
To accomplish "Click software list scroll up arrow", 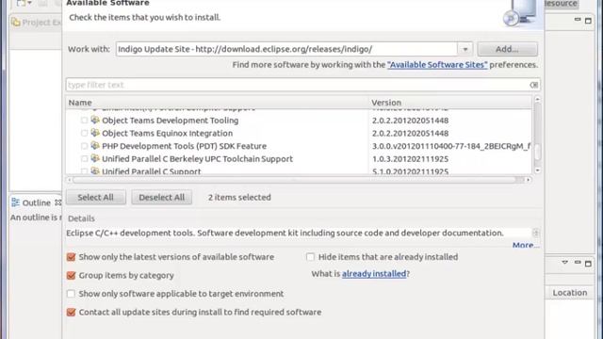I will (x=537, y=100).
